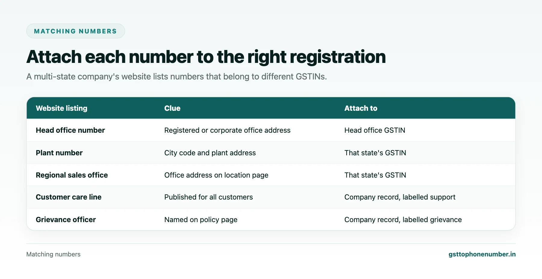
Task: Click 'That state's GSTIN' in Plant number row
Action: pyautogui.click(x=375, y=153)
